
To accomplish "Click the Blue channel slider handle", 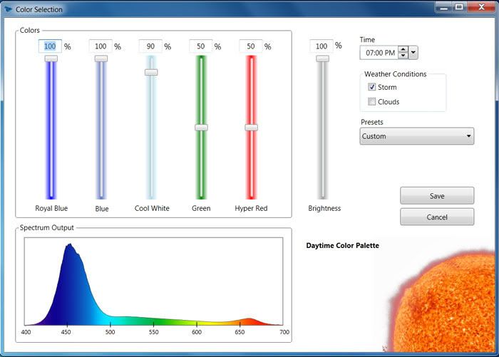I will coord(101,58).
